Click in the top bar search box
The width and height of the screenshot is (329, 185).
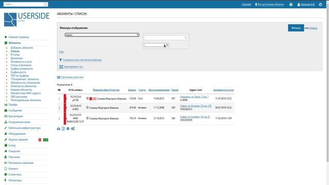26,5
